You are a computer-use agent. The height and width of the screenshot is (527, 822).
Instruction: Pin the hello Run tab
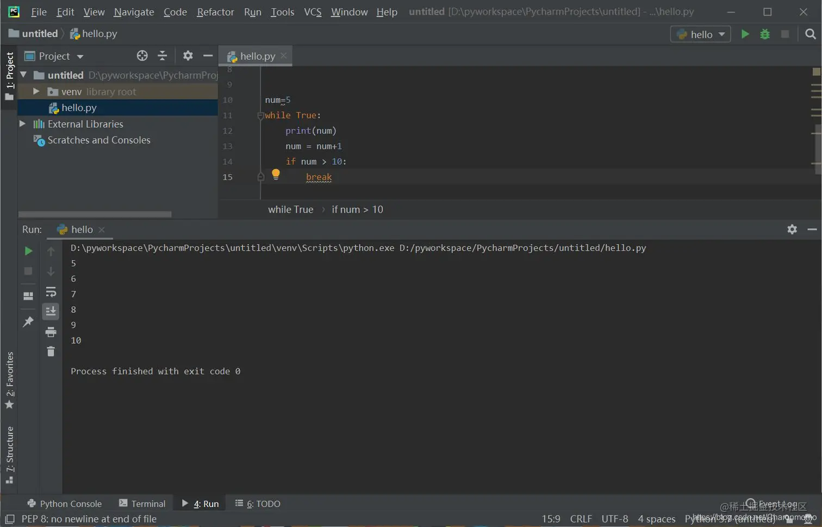click(x=28, y=321)
